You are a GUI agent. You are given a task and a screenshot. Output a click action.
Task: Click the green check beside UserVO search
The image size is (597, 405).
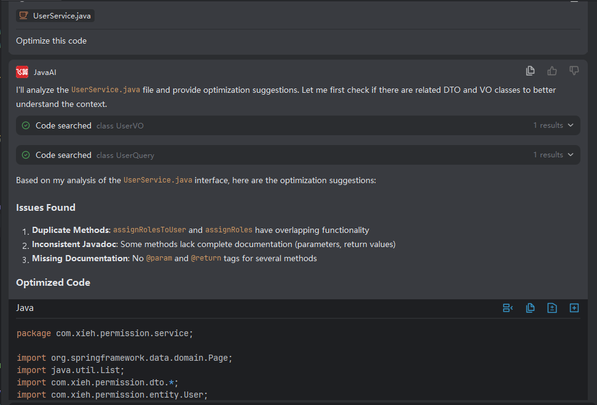(26, 125)
